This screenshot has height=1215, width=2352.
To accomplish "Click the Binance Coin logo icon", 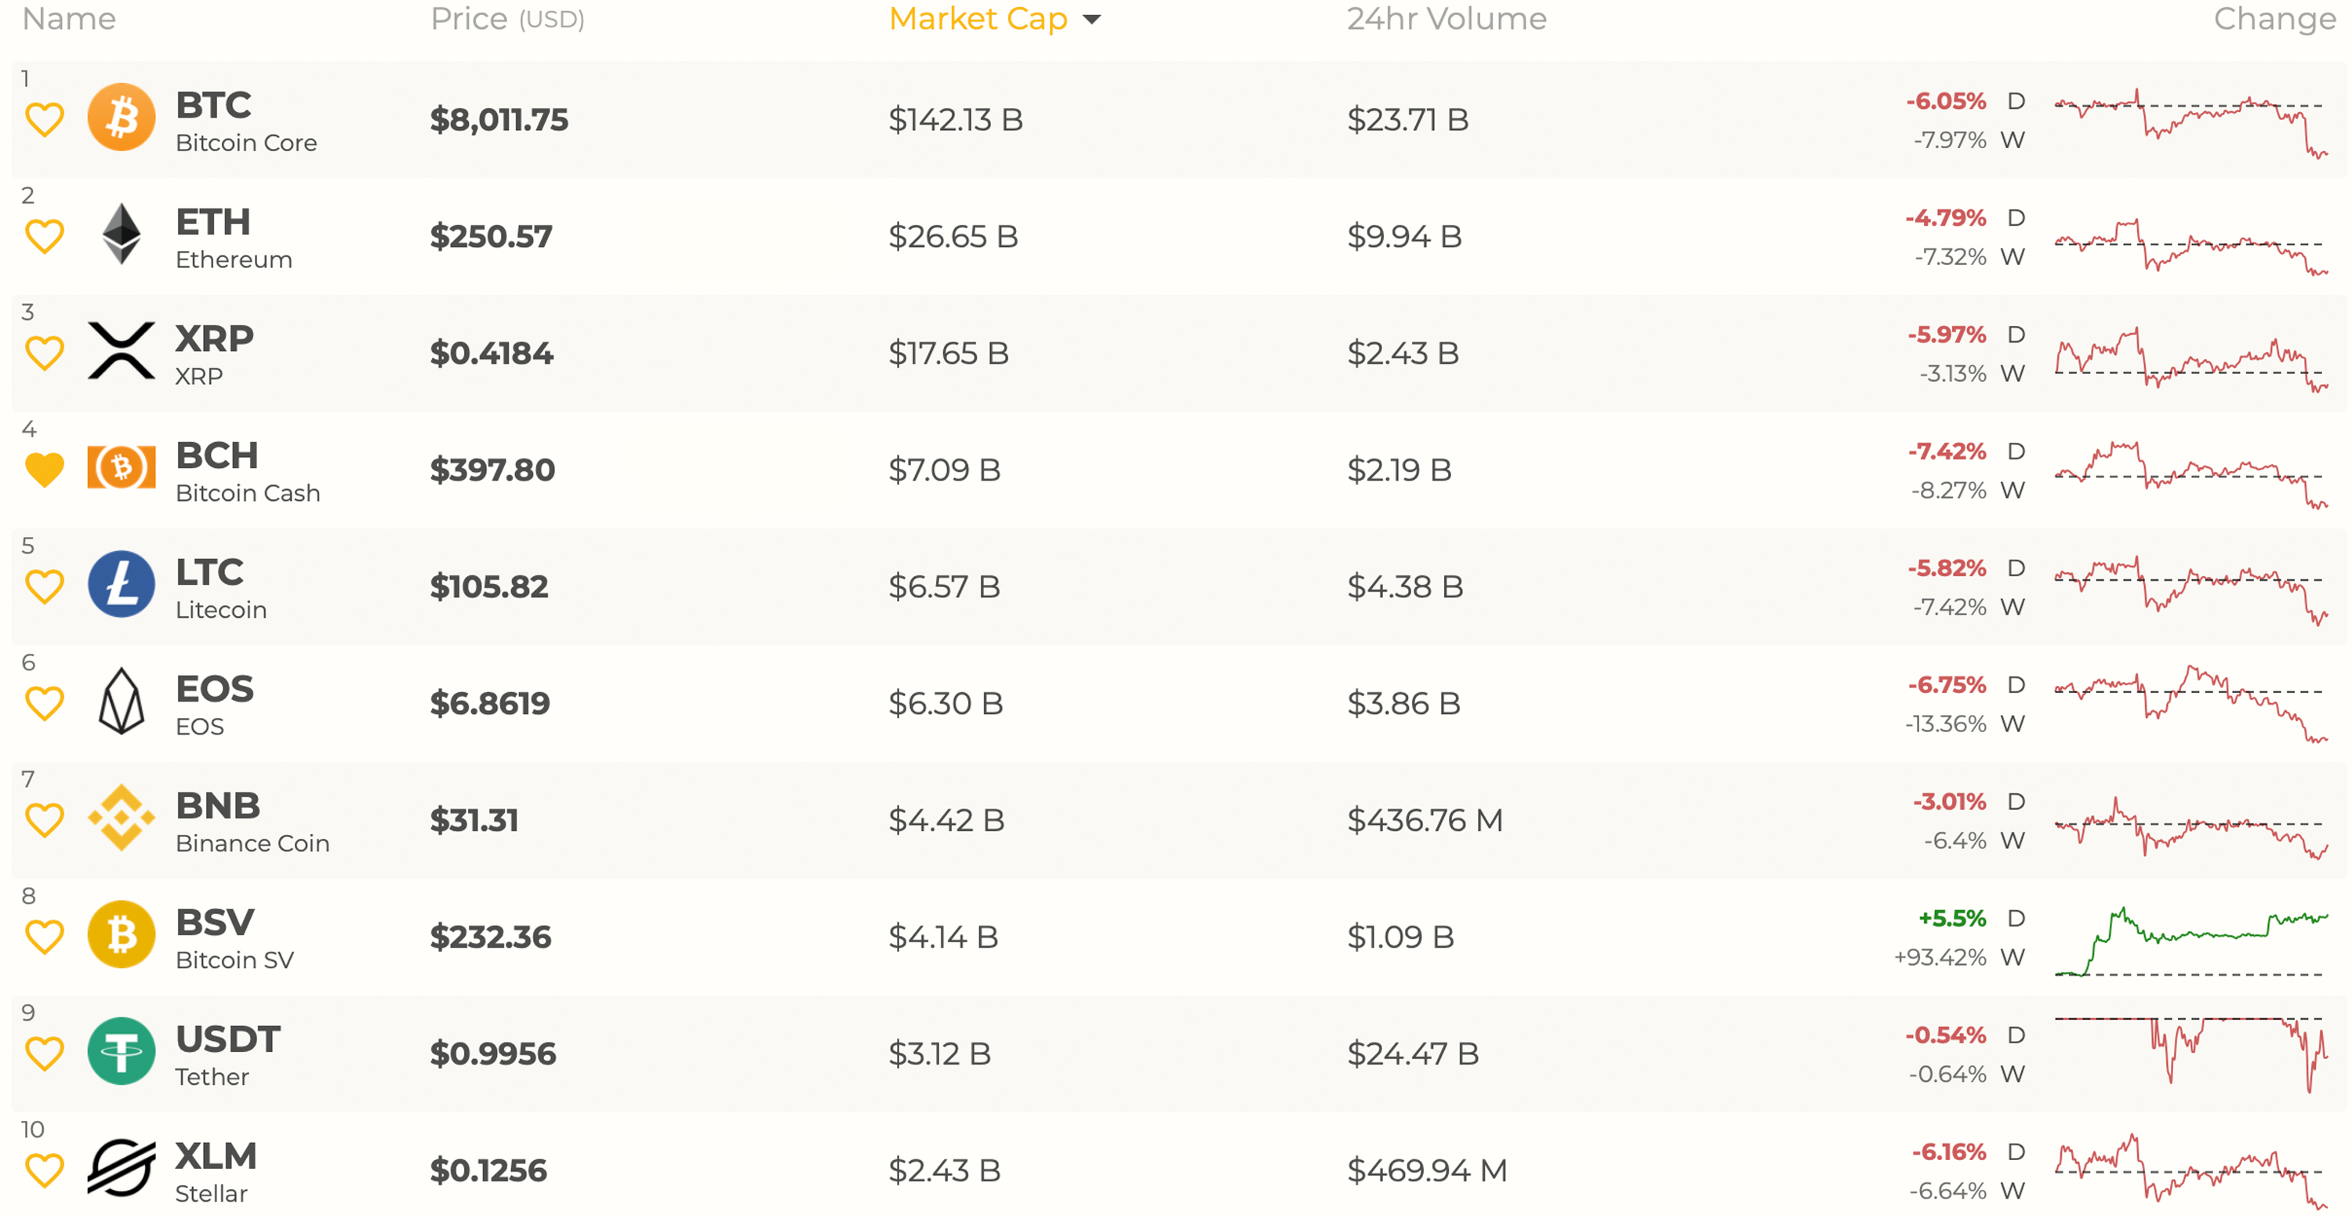I will (x=121, y=818).
